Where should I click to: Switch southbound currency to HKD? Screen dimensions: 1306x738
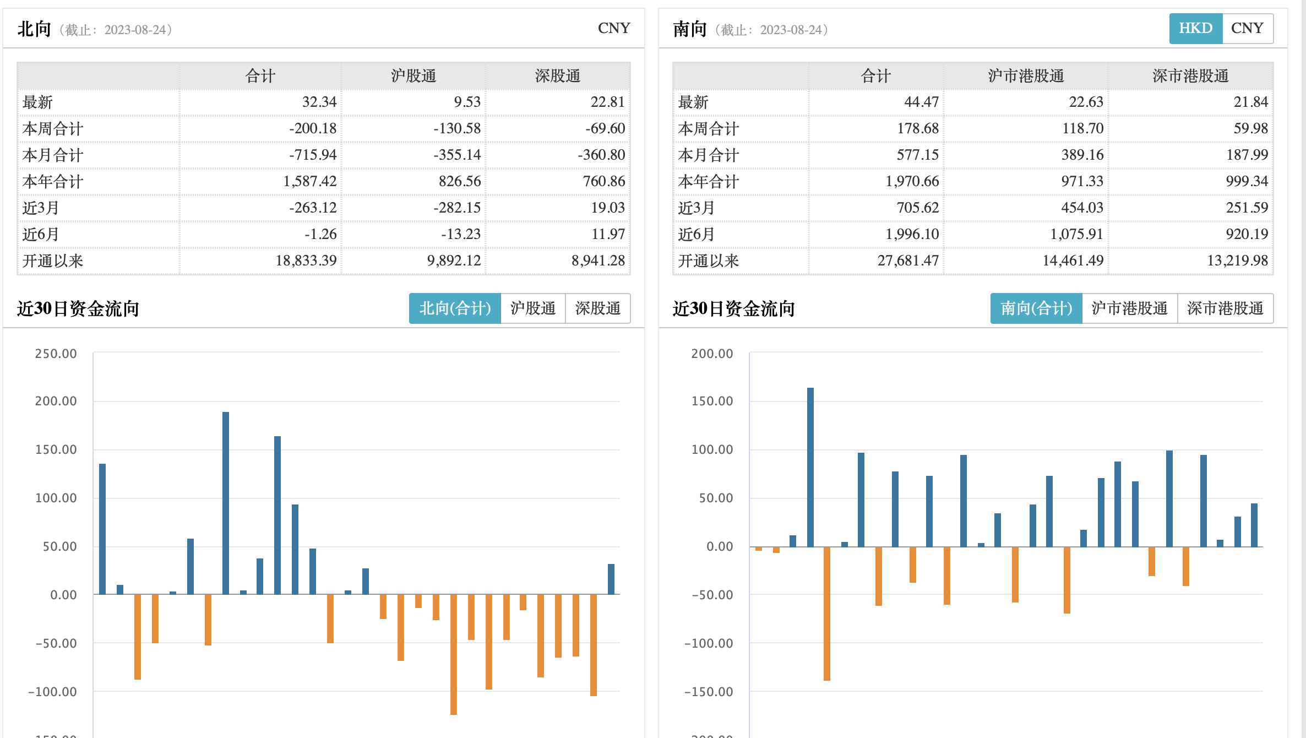pyautogui.click(x=1195, y=28)
